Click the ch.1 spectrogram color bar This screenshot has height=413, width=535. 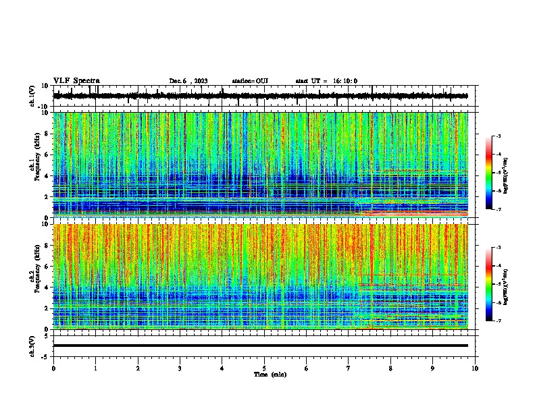[x=488, y=173]
